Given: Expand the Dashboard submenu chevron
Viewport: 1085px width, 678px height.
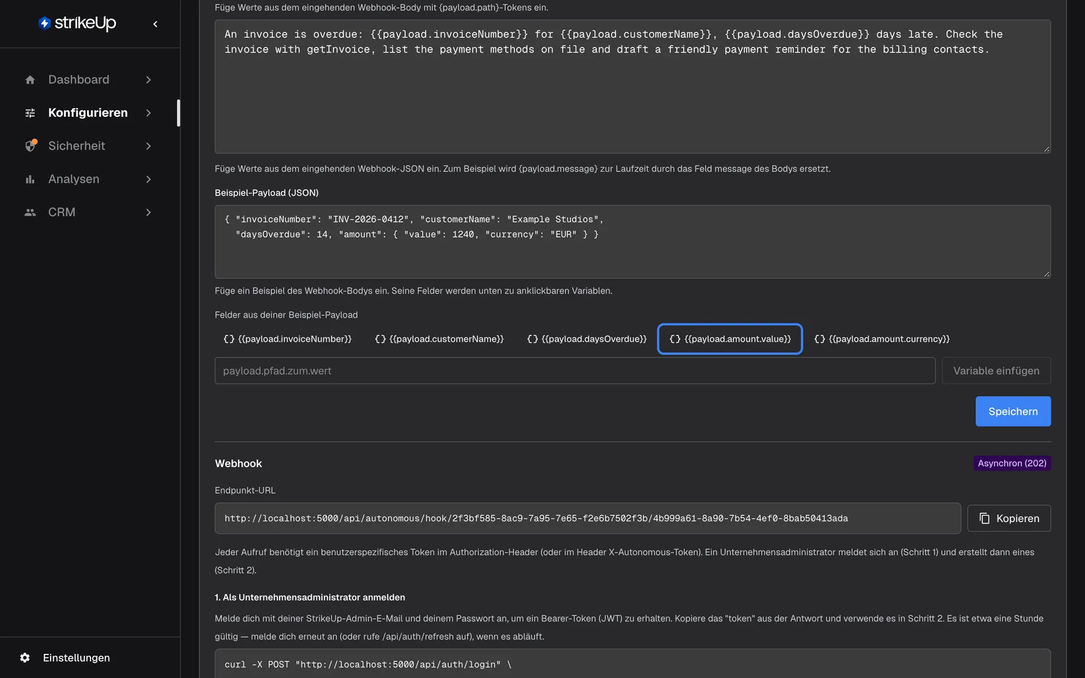Looking at the screenshot, I should pyautogui.click(x=148, y=80).
